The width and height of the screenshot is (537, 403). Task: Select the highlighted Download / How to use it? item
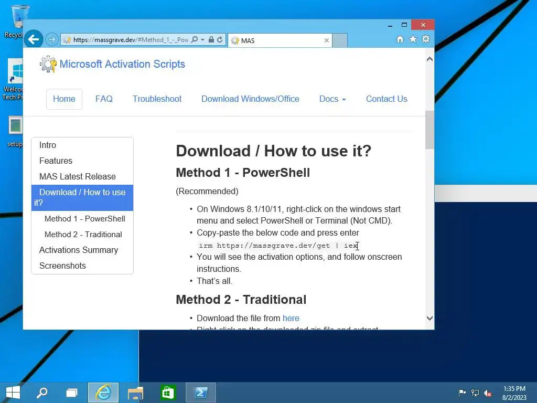click(x=82, y=198)
